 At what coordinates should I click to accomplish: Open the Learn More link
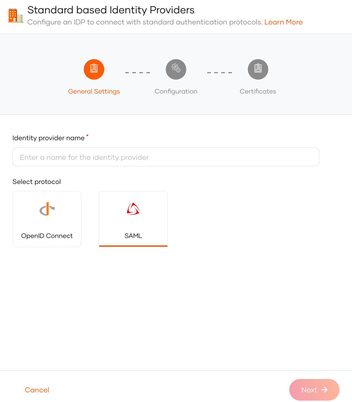point(283,22)
